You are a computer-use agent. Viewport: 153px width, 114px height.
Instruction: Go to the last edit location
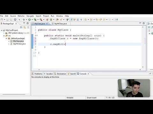pyautogui.click(x=97, y=20)
